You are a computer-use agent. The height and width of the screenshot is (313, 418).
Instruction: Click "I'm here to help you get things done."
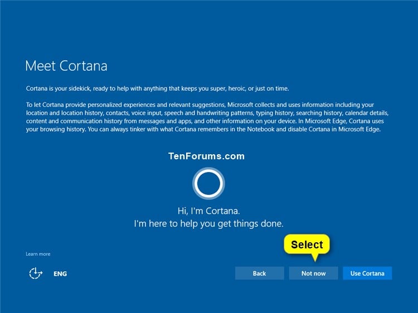tap(209, 223)
